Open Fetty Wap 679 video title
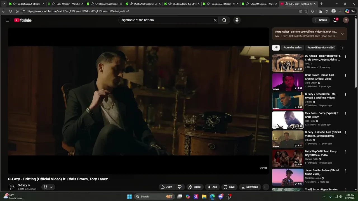Viewport: 358px width, 201px height. pyautogui.click(x=321, y=153)
